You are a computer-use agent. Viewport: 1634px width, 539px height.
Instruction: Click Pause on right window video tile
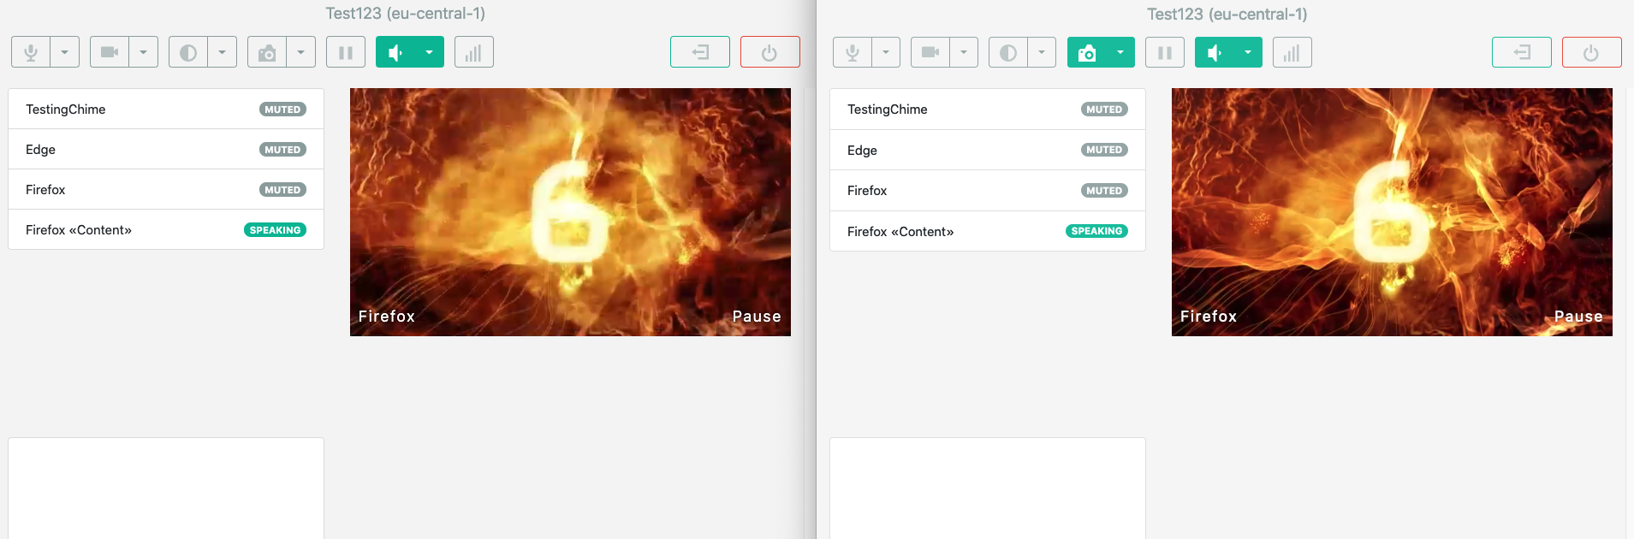pos(1578,317)
